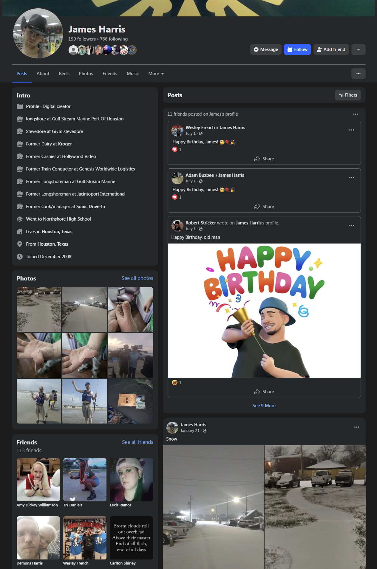377x569 pixels.
Task: Click the laughing reaction under birthday image
Action: point(175,382)
